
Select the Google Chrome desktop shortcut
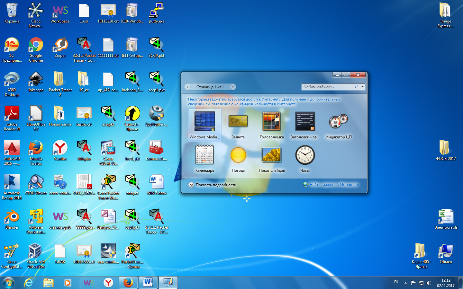[x=36, y=50]
